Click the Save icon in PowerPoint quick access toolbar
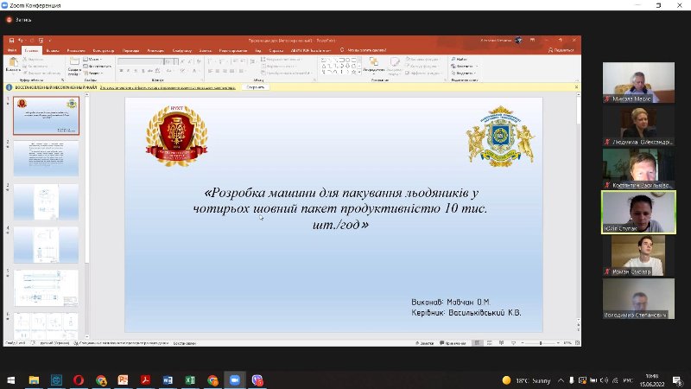This screenshot has width=691, height=389. point(11,40)
